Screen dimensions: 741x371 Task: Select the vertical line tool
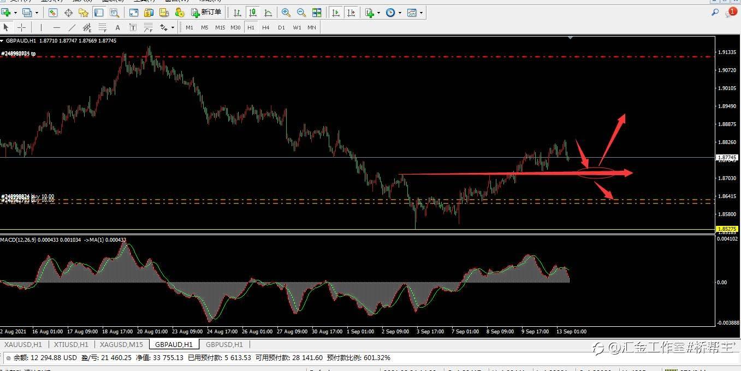(x=41, y=27)
